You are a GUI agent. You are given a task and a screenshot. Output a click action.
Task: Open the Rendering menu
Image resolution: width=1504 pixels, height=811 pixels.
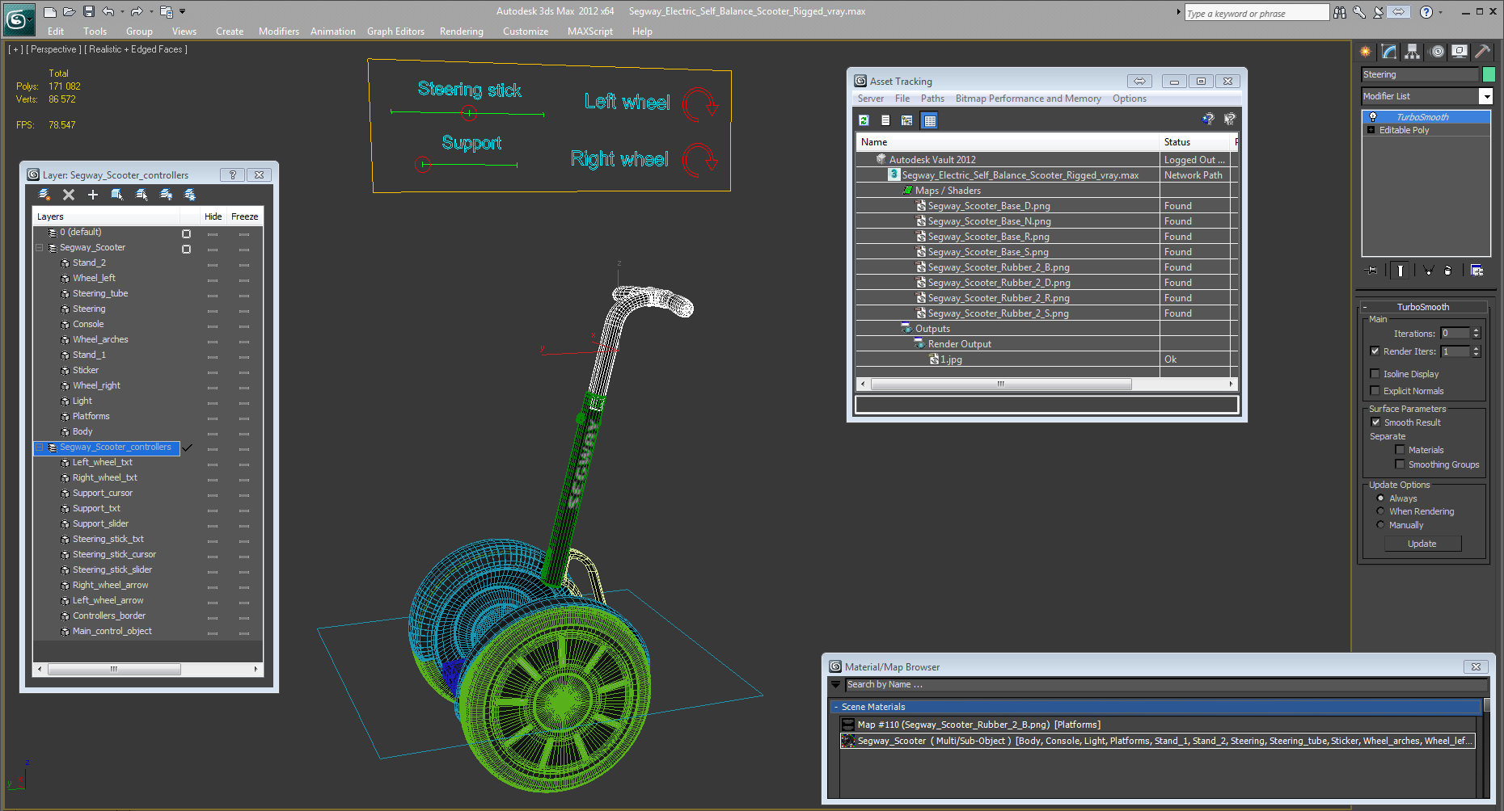click(462, 32)
